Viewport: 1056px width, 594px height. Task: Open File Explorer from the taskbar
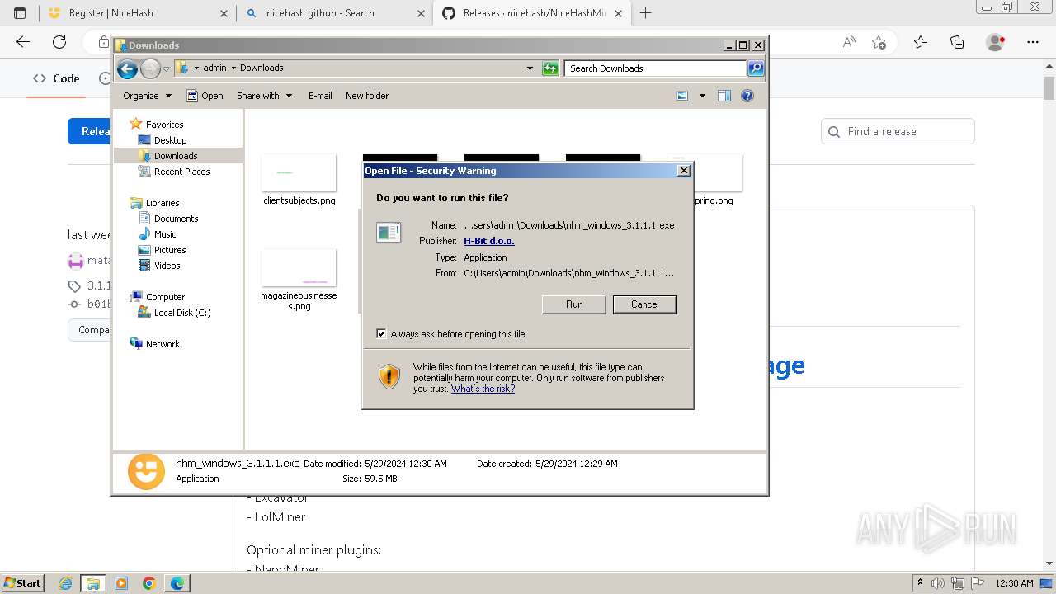[x=93, y=583]
